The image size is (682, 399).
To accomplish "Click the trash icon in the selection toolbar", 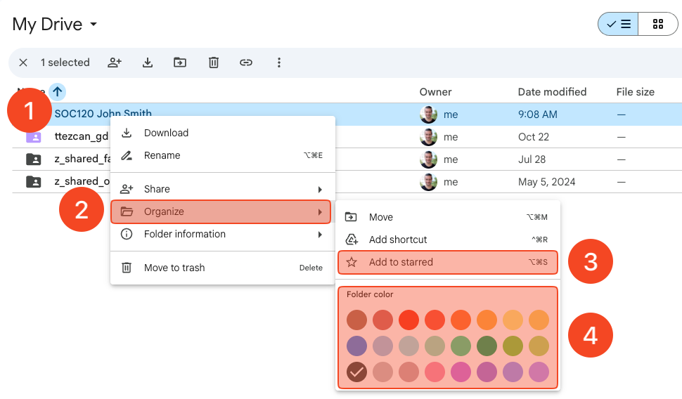I will point(213,63).
